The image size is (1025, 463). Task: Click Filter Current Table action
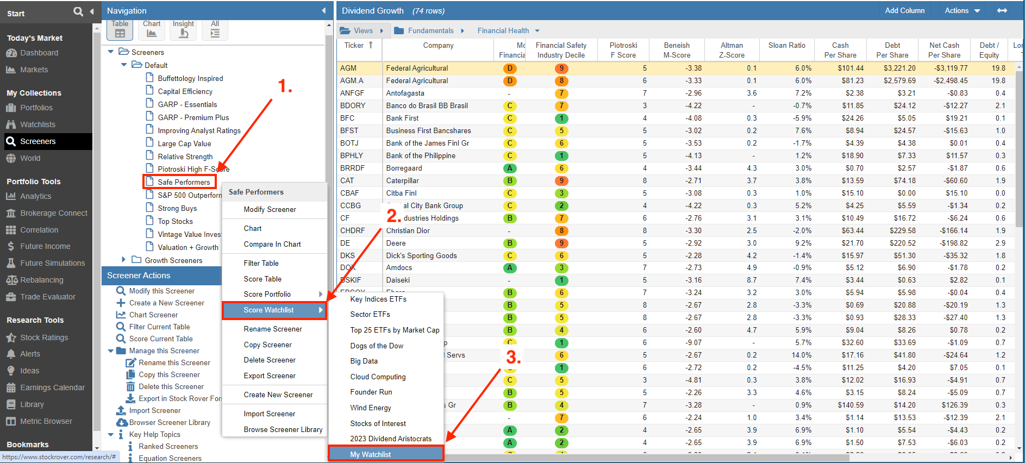159,327
